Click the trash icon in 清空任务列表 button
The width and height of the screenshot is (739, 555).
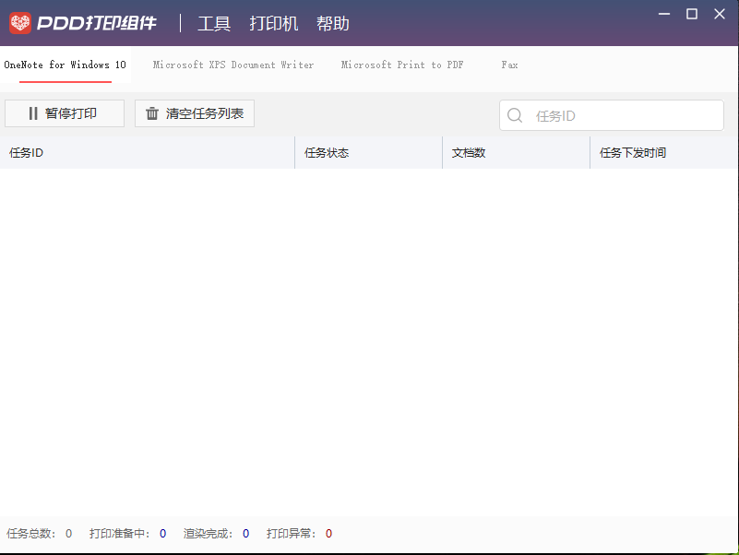(152, 112)
